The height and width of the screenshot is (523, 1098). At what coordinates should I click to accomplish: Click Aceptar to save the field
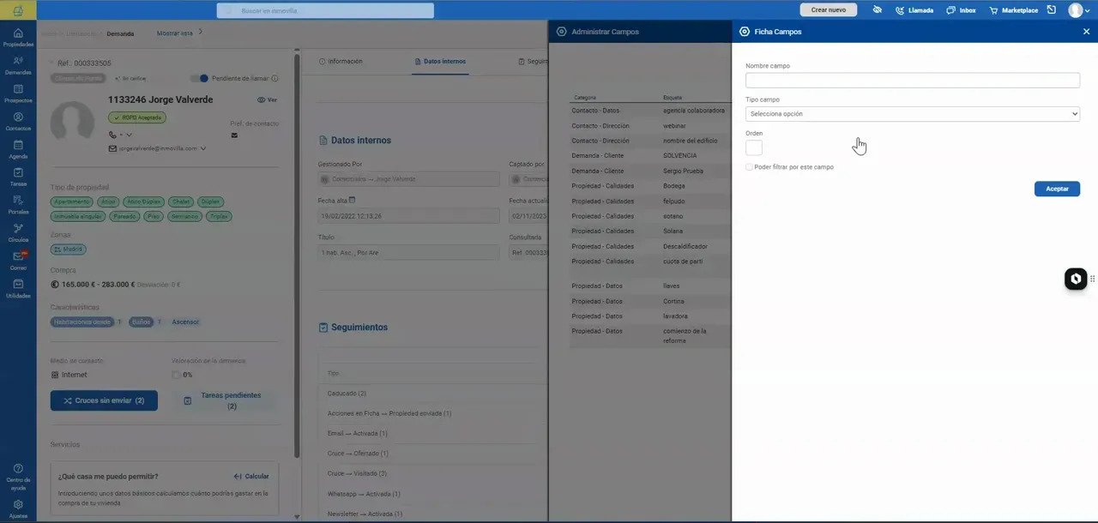[1057, 189]
